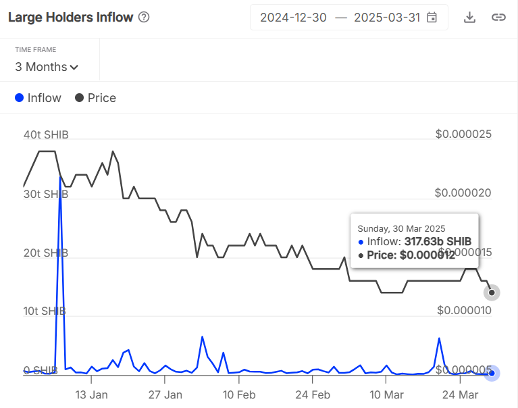
Task: Expand the 3 Months time frame dropdown
Action: (47, 67)
